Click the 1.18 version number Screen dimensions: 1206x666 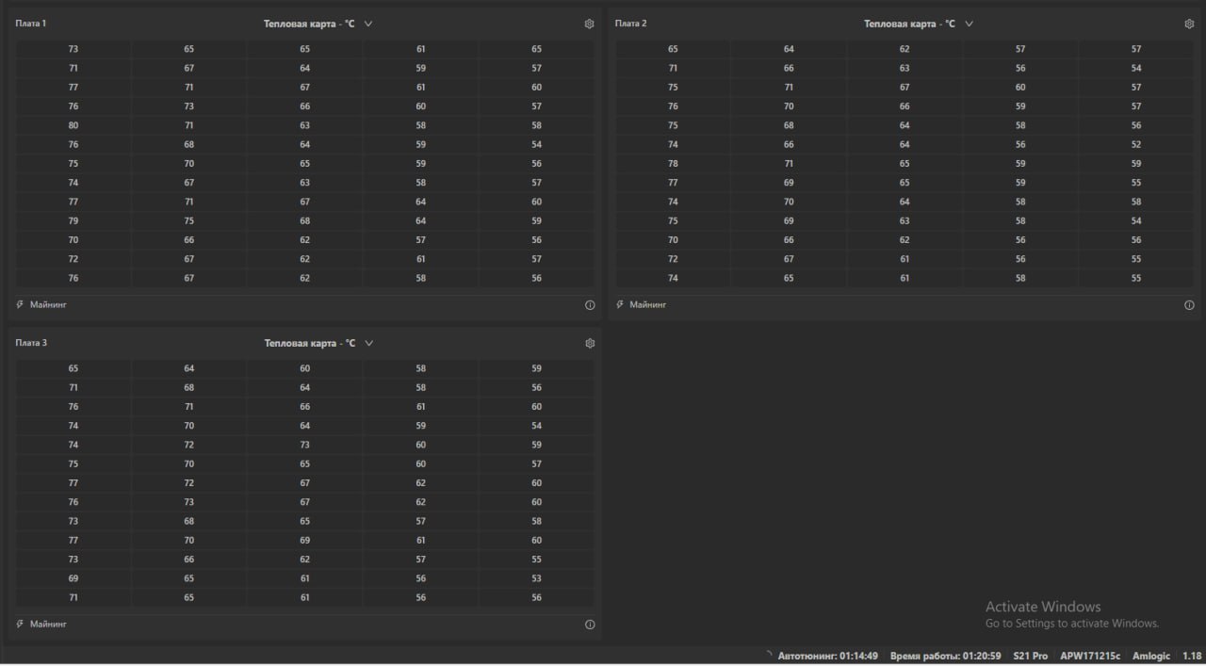pyautogui.click(x=1192, y=656)
